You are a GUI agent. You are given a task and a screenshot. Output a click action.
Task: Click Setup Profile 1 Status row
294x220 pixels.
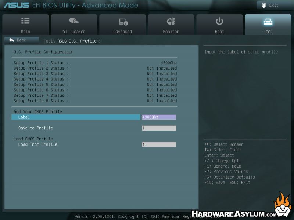tap(95, 63)
